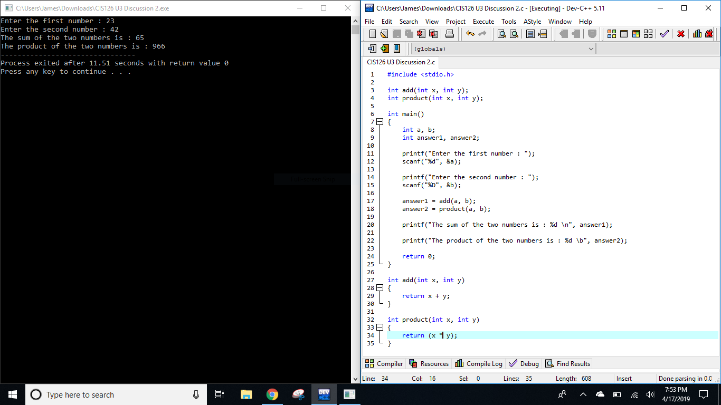Switch to the Compile Log tab
This screenshot has height=405, width=721.
click(479, 363)
